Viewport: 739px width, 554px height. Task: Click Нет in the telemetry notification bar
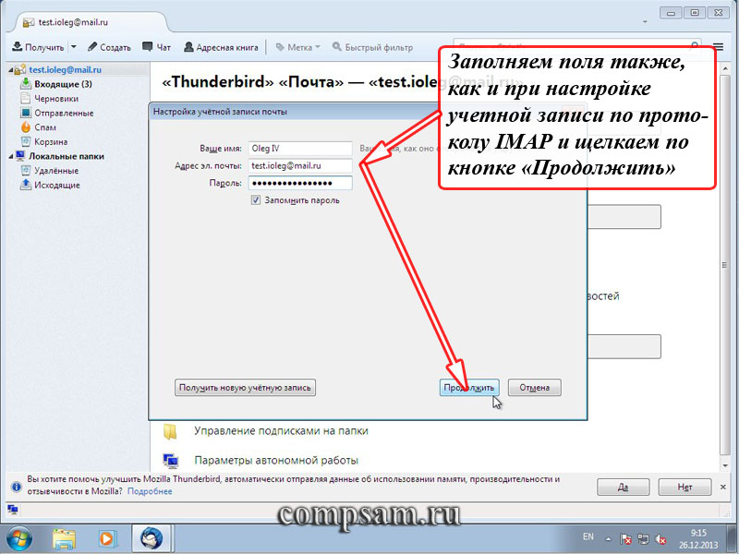pyautogui.click(x=684, y=488)
